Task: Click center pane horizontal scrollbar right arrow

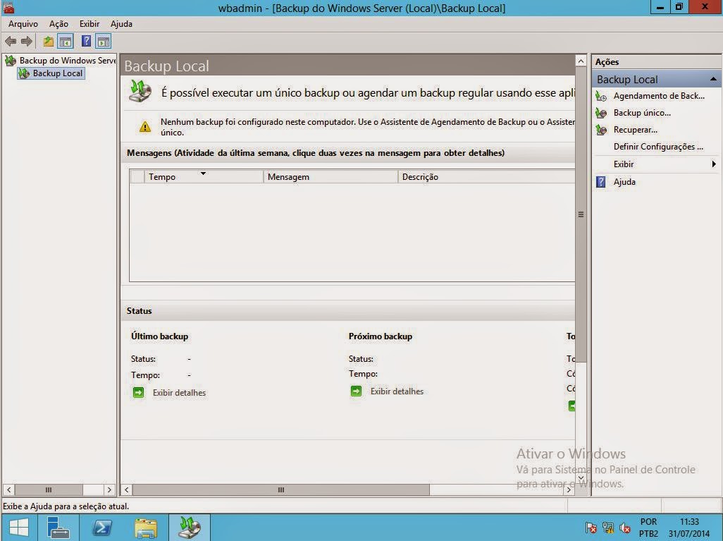Action: pos(569,490)
